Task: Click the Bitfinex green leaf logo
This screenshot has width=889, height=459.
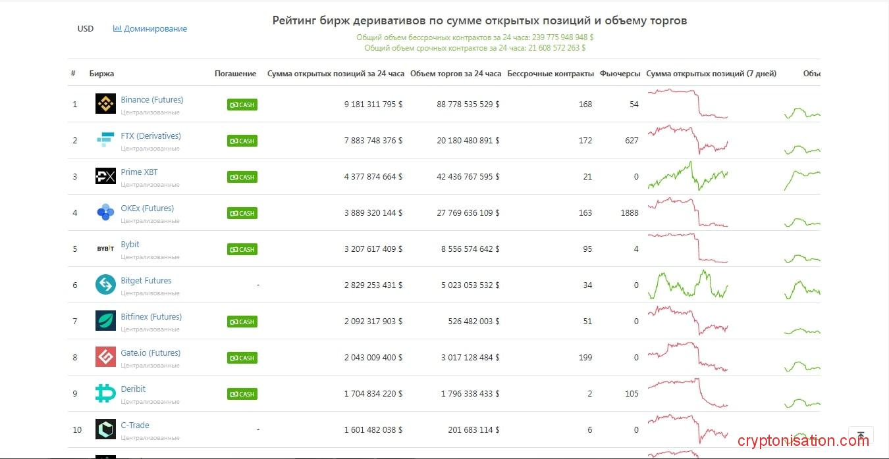Action: pos(105,321)
